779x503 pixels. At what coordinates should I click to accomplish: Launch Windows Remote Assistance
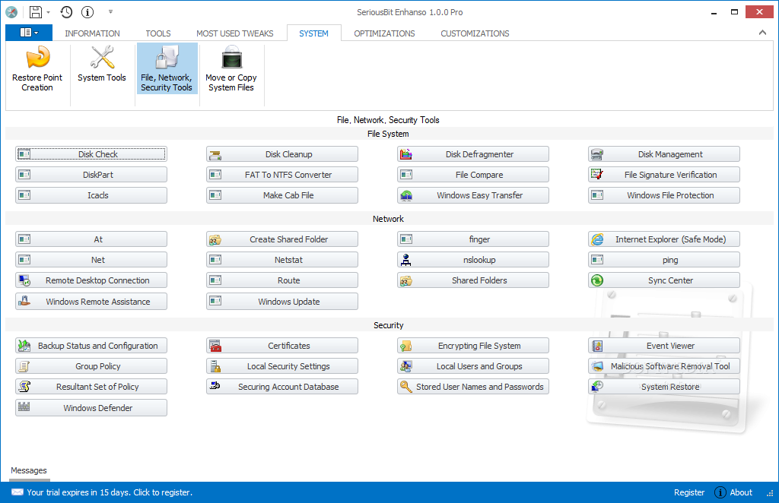[x=91, y=301]
